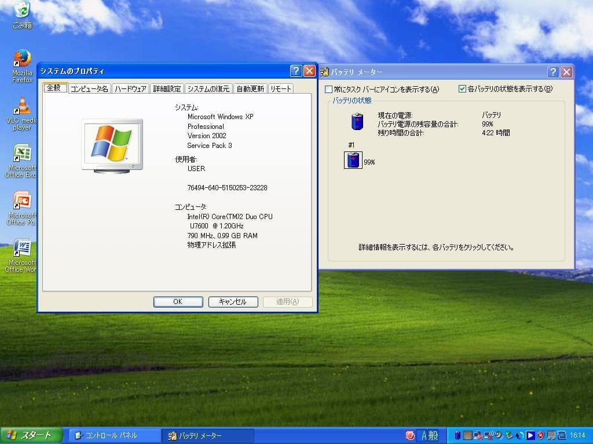Click the '790 MHz, 0.99 GB RAM' text
Screen dimensions: 593x444
click(x=222, y=236)
